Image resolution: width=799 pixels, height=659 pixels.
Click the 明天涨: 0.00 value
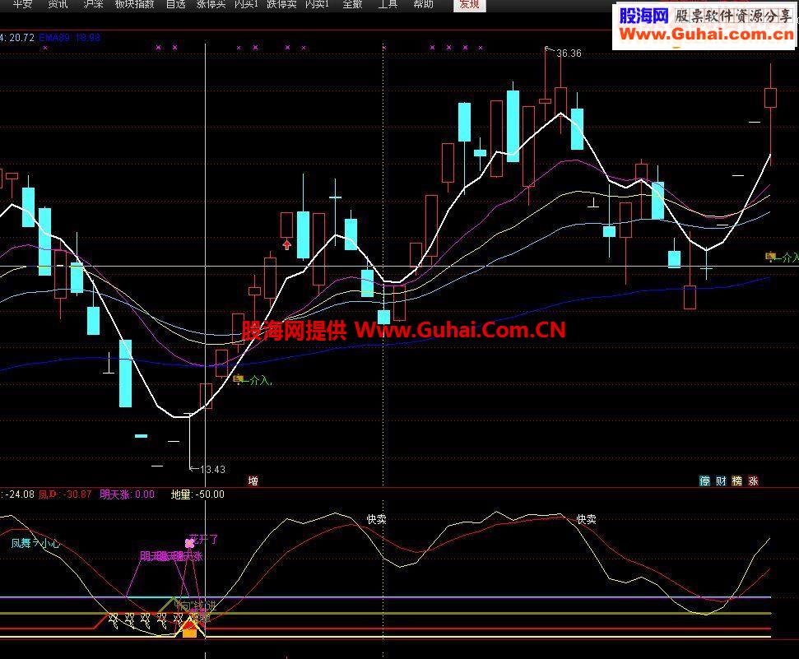pyautogui.click(x=127, y=494)
